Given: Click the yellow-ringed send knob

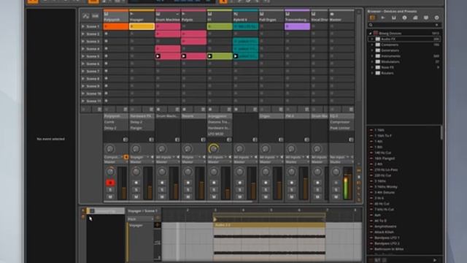Looking at the screenshot, I should tap(214, 148).
